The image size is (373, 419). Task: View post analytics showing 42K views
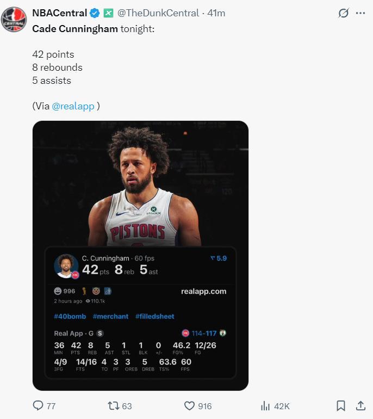point(267,405)
